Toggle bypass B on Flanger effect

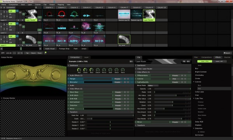click(125, 79)
